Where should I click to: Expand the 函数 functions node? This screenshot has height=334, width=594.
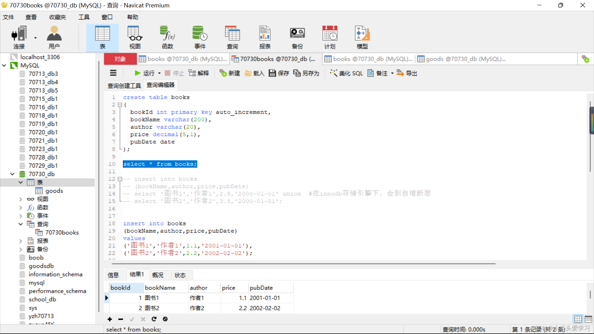pos(21,207)
